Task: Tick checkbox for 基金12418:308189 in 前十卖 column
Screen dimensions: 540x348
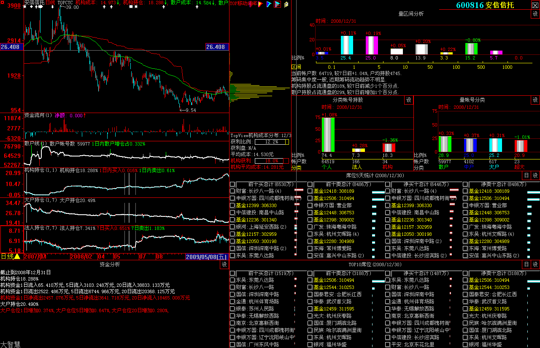Action: pos(310,191)
